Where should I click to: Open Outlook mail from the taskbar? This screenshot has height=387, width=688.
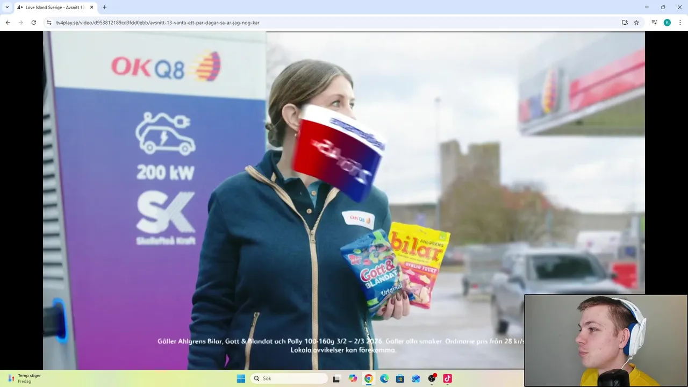415,378
